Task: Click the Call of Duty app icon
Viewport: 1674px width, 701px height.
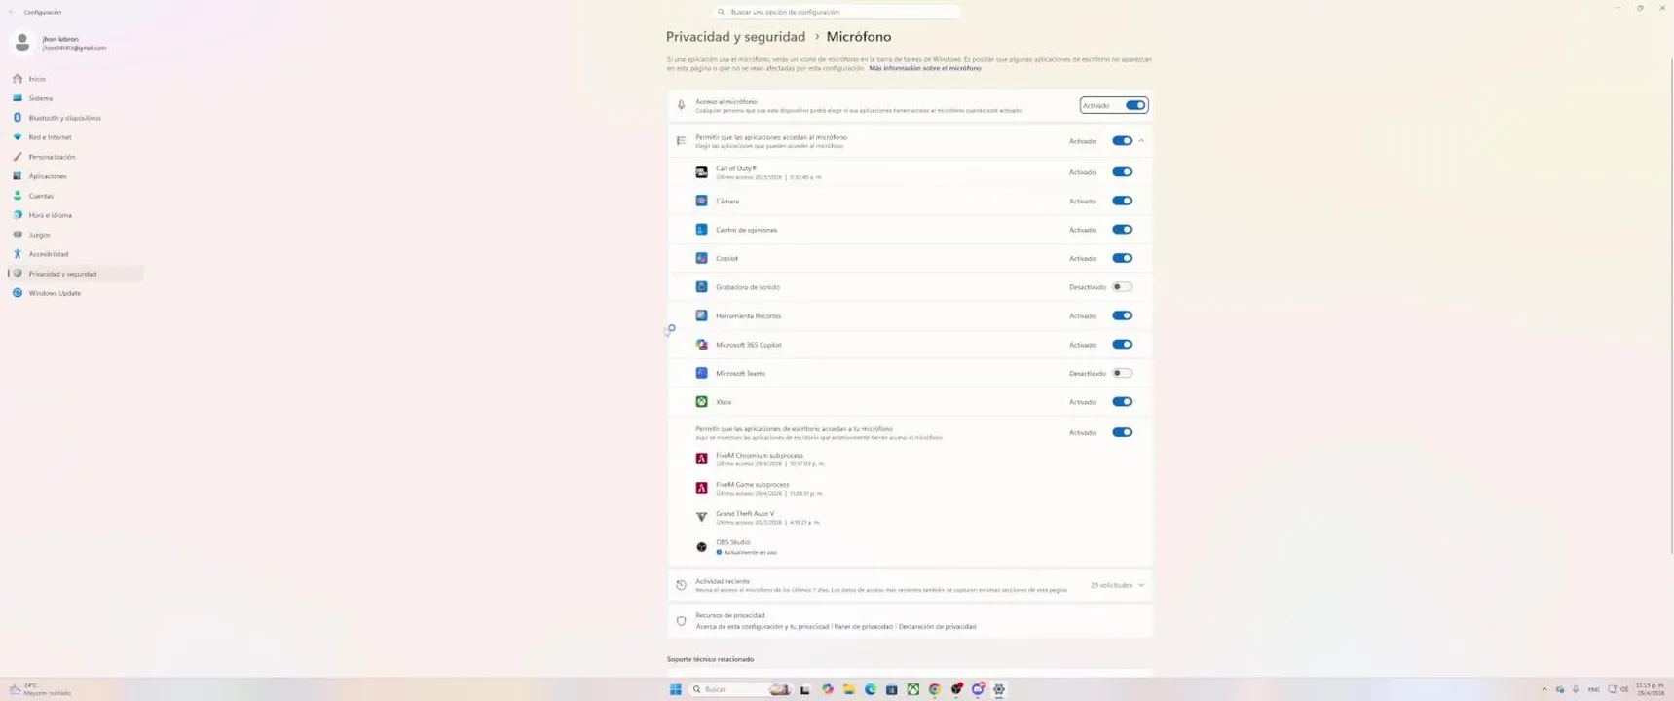Action: pos(701,172)
